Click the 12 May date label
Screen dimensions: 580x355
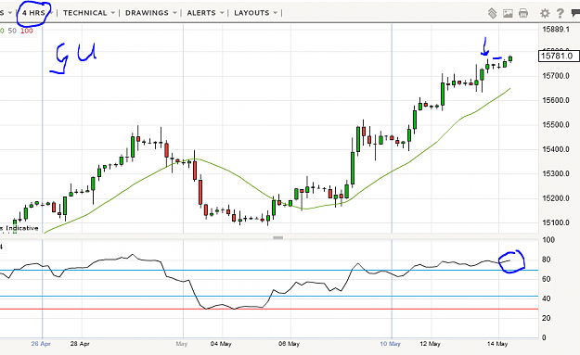(x=431, y=344)
